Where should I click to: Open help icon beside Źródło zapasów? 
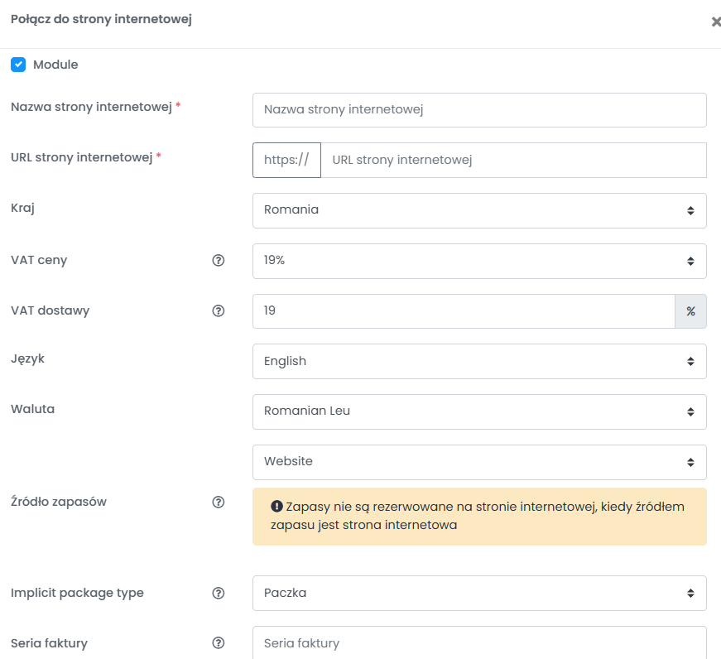pyautogui.click(x=219, y=503)
